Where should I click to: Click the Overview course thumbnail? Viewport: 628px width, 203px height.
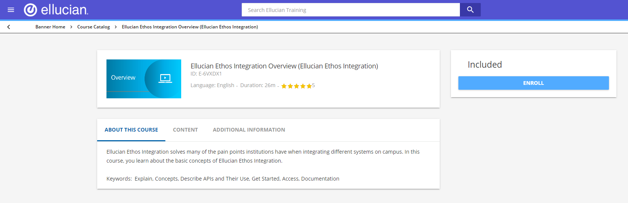point(144,79)
